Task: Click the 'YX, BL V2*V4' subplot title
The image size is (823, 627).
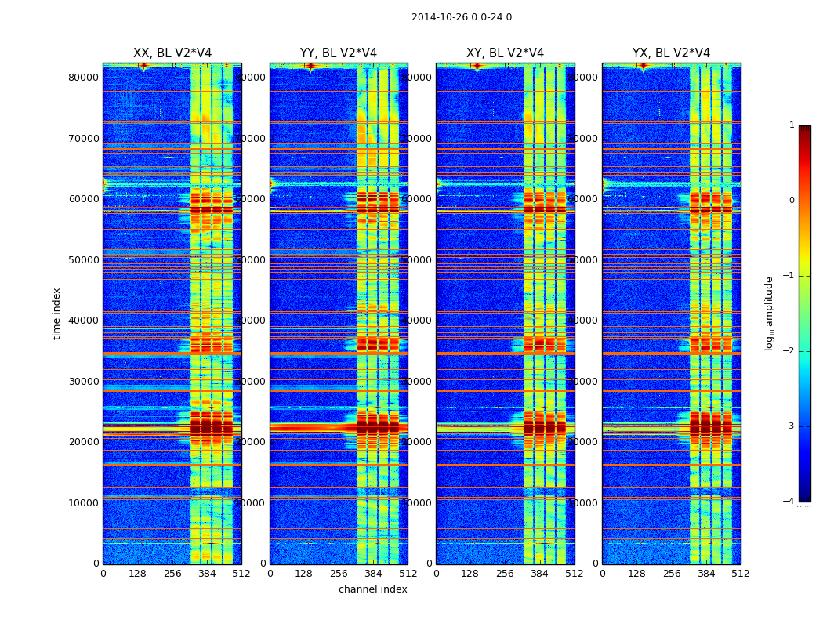Action: 671,53
